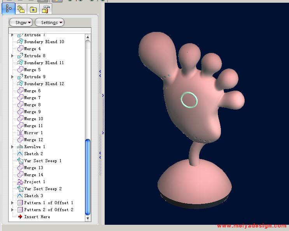The width and height of the screenshot is (289, 231).
Task: Open the Show dropdown menu
Action: point(21,23)
